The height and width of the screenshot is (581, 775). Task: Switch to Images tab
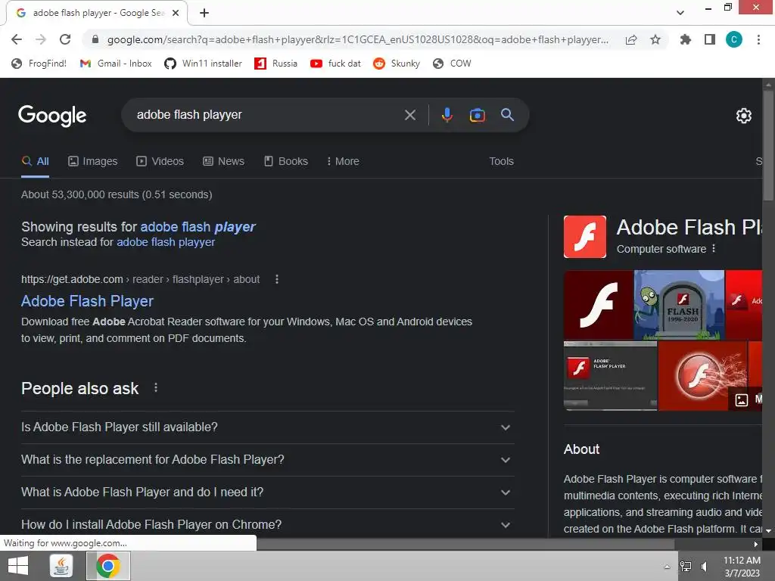tap(93, 162)
